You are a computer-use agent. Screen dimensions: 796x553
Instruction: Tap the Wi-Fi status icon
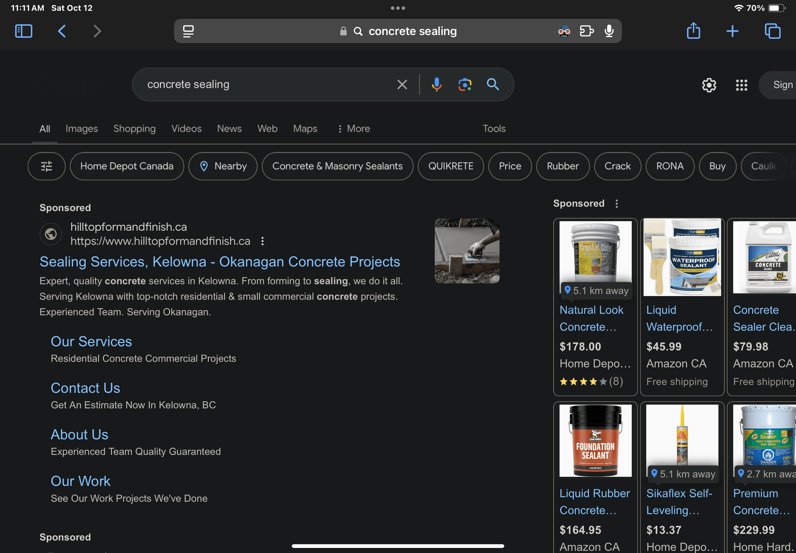738,8
